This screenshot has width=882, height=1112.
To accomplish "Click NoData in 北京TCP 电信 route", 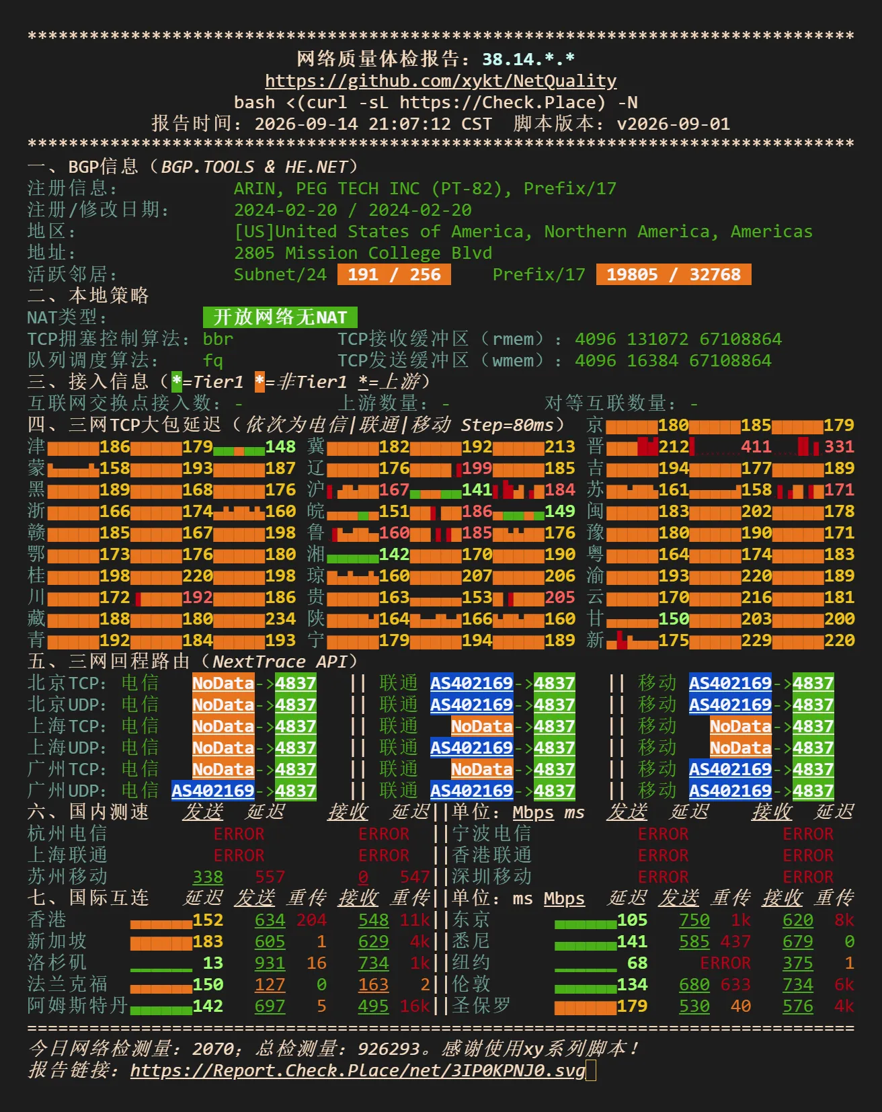I will point(223,683).
